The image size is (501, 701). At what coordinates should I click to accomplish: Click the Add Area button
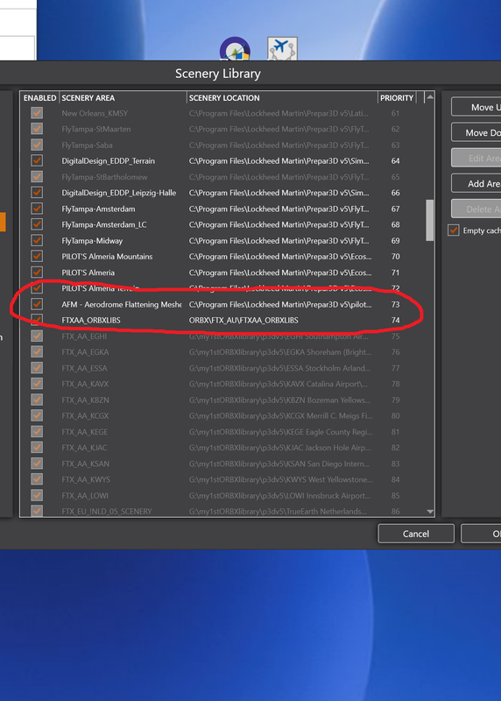(476, 184)
